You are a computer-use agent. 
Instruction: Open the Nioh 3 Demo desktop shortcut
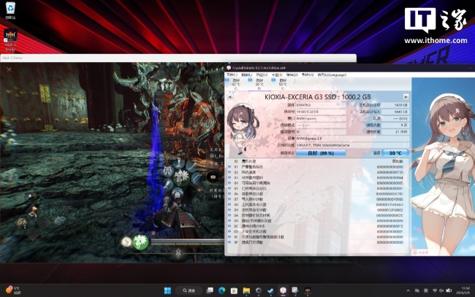click(x=10, y=40)
